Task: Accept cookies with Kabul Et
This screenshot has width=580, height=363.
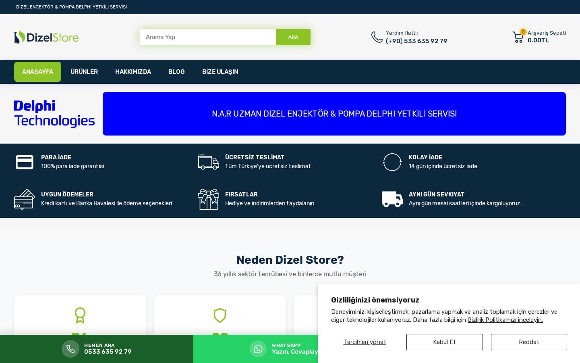Action: point(444,342)
